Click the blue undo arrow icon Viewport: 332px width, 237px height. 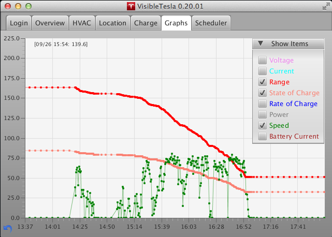pos(8,229)
